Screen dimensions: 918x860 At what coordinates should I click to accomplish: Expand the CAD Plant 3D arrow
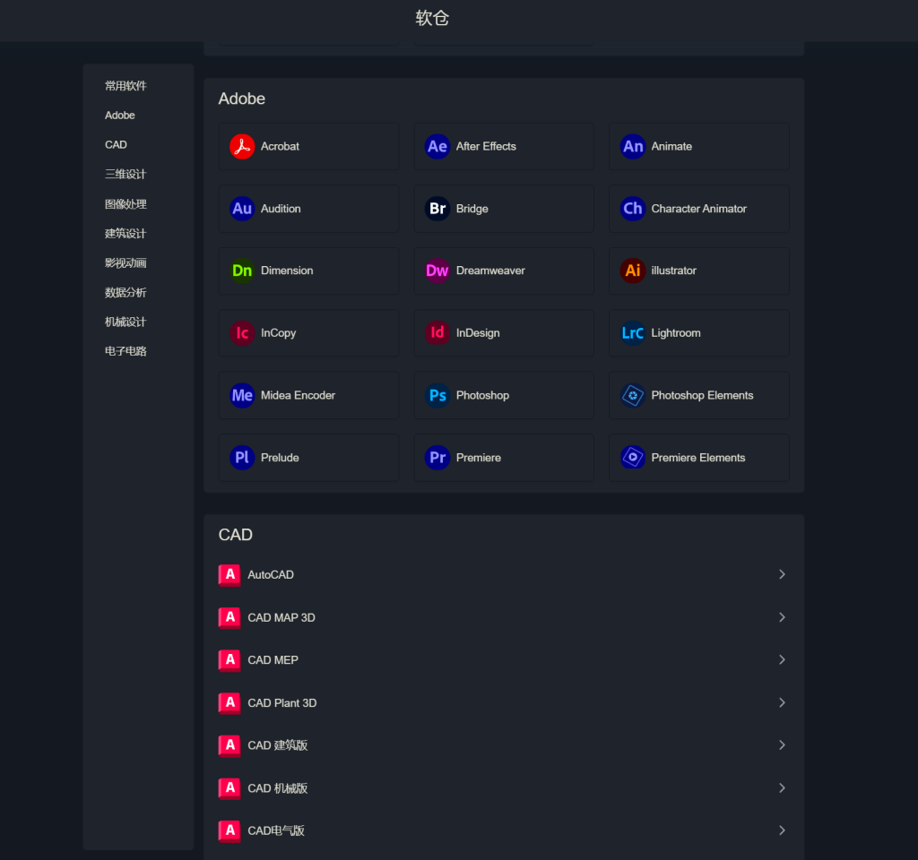(782, 702)
